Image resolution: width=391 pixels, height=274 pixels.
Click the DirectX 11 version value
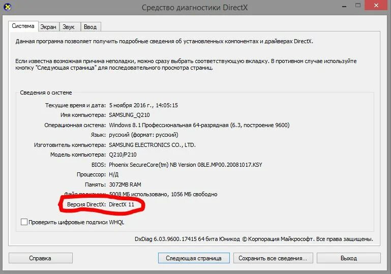[122, 204]
